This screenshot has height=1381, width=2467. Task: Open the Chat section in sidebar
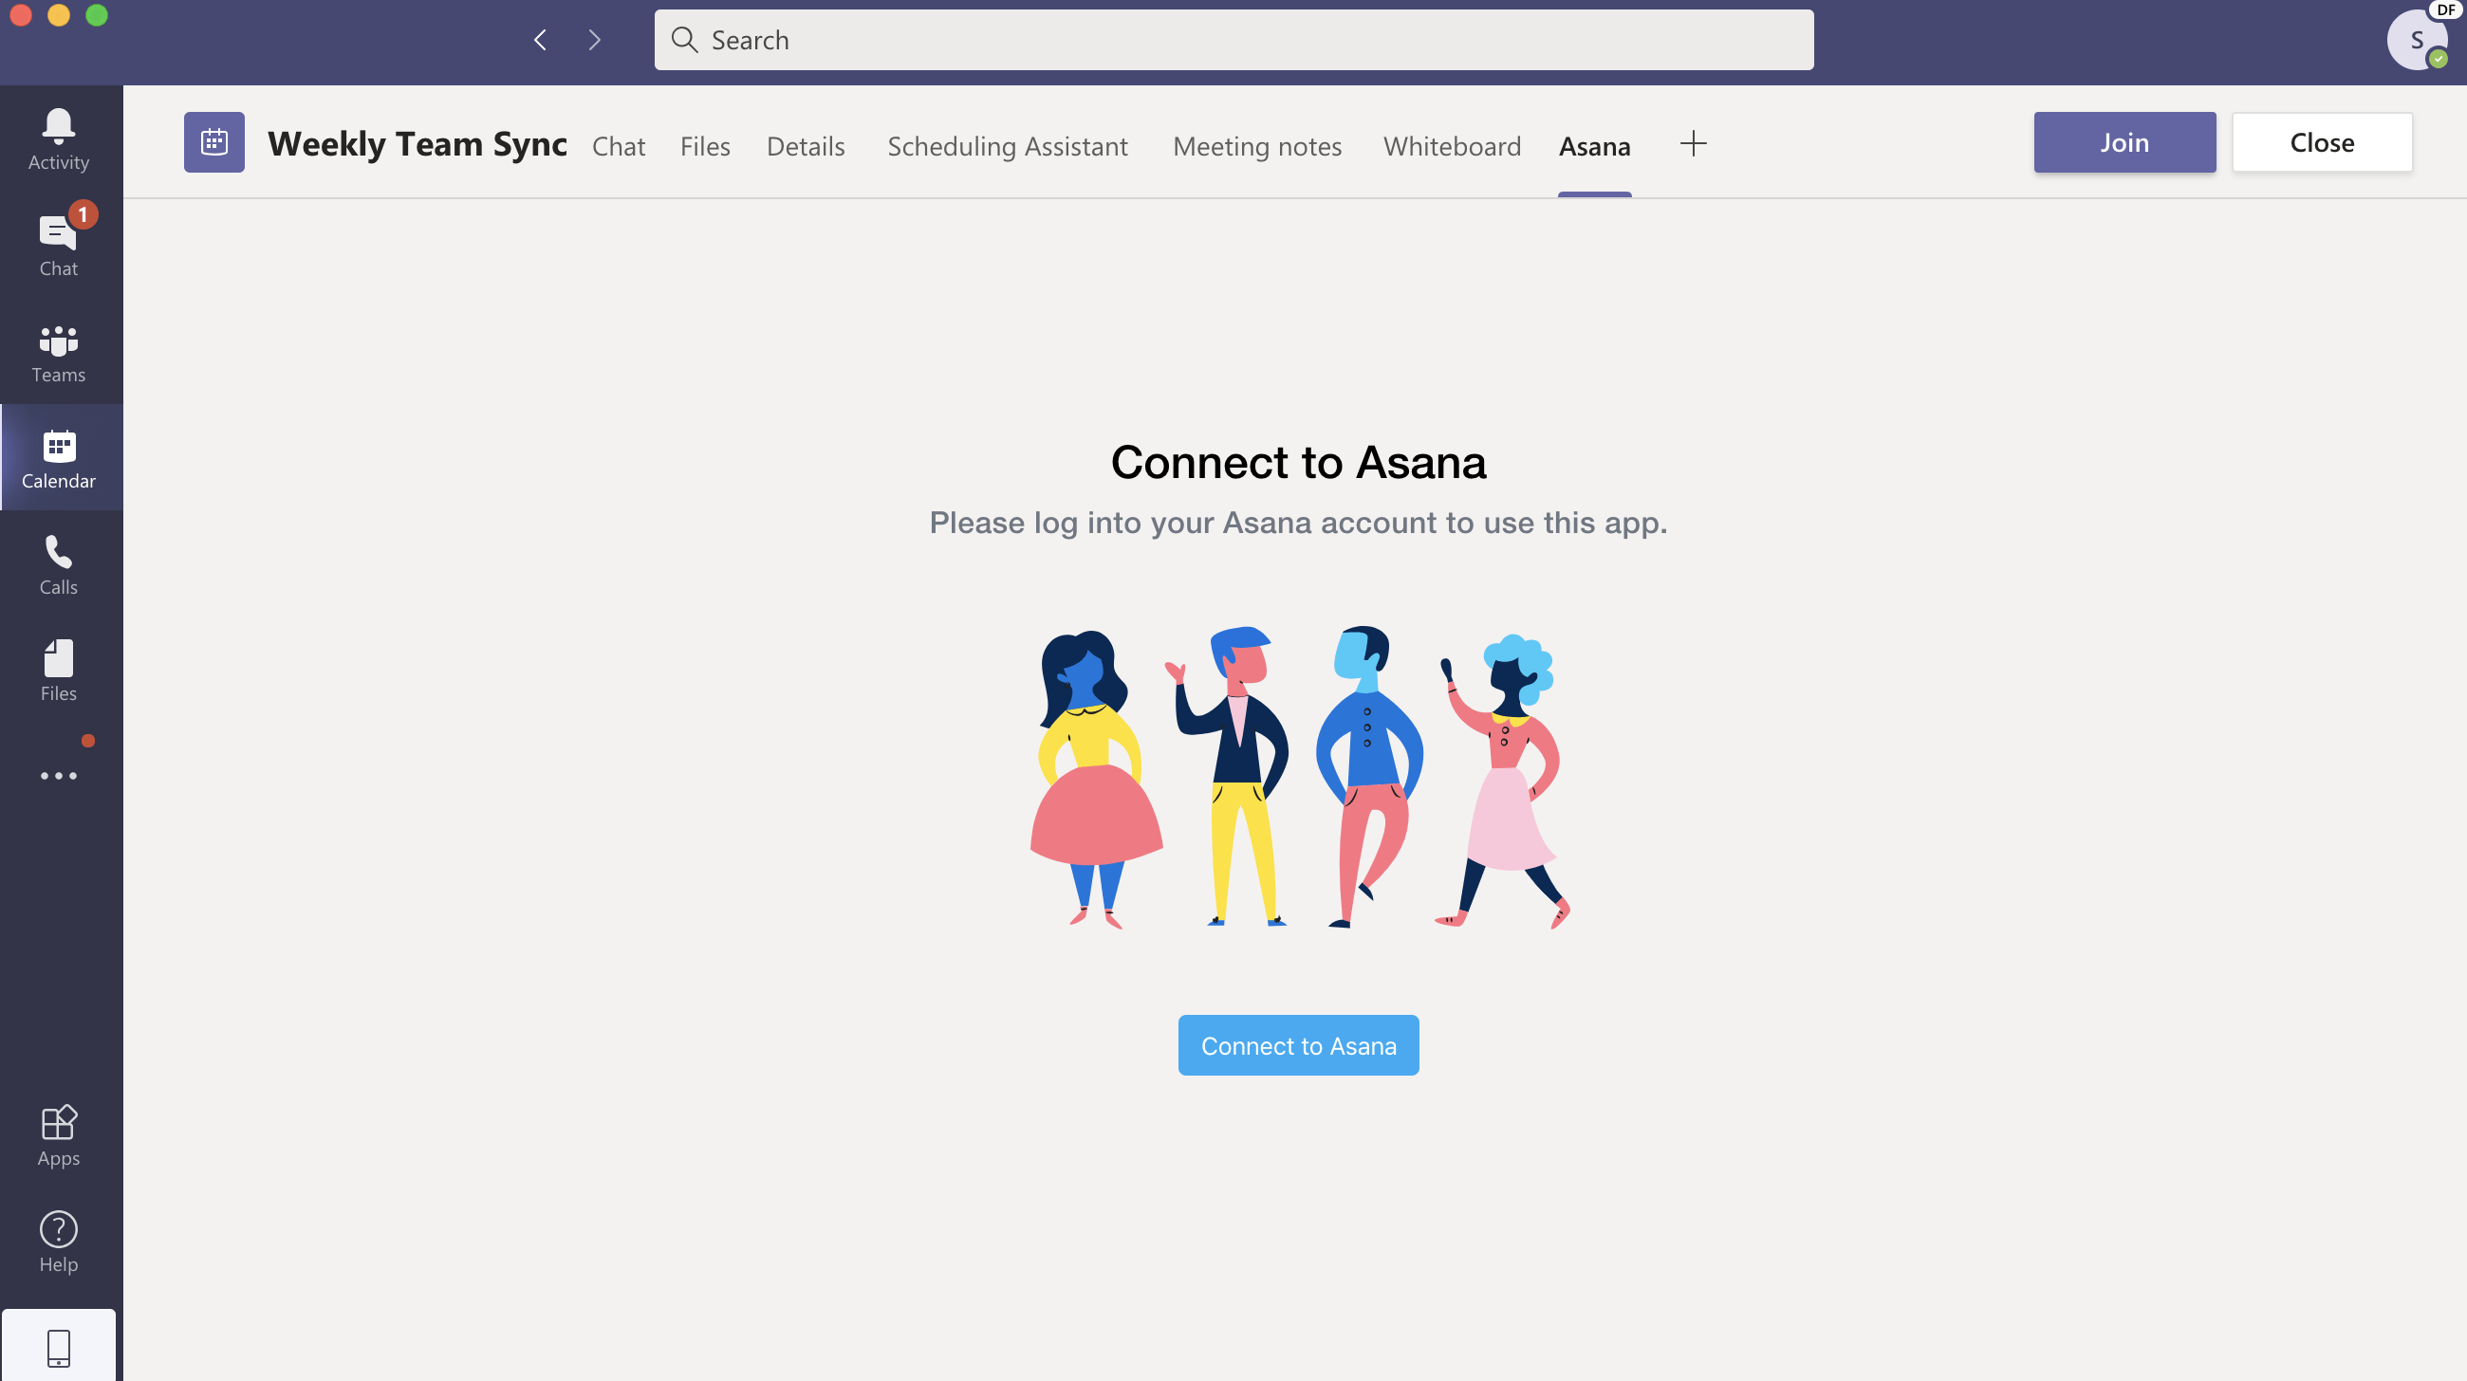click(58, 244)
